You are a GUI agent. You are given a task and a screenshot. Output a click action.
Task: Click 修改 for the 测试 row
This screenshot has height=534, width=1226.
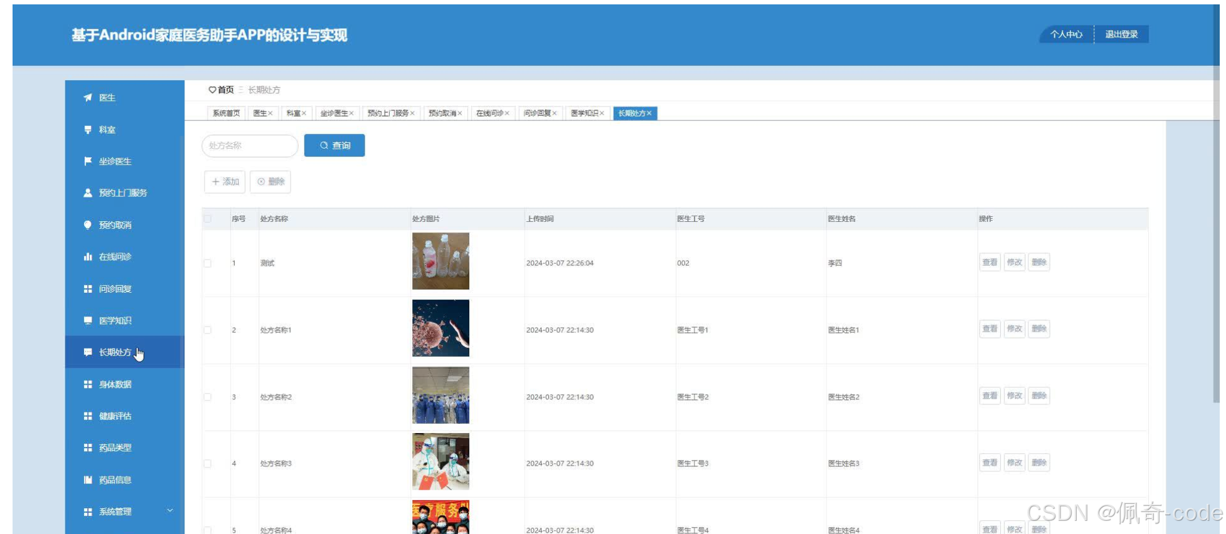(1015, 263)
